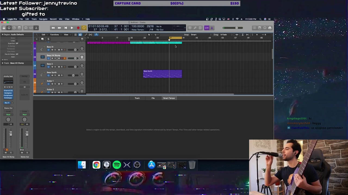This screenshot has width=348, height=195.
Task: Click the Bass HX Stomp pan knob
Action: (x=82, y=57)
